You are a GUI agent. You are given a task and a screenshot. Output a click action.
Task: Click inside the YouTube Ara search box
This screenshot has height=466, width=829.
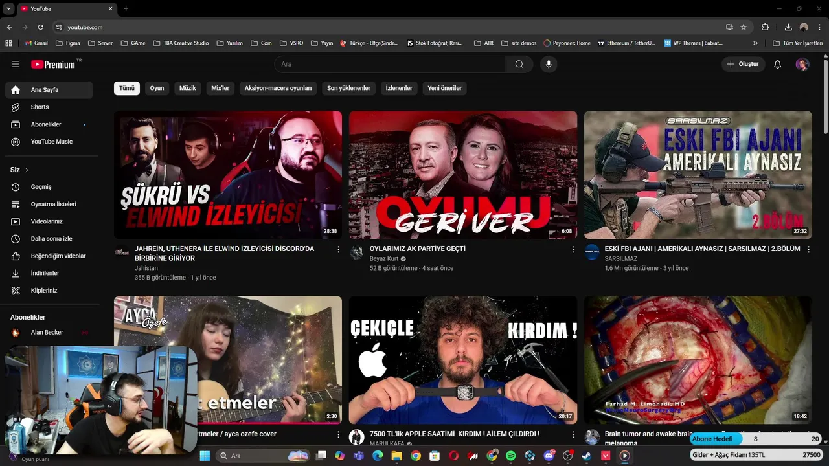pyautogui.click(x=391, y=64)
